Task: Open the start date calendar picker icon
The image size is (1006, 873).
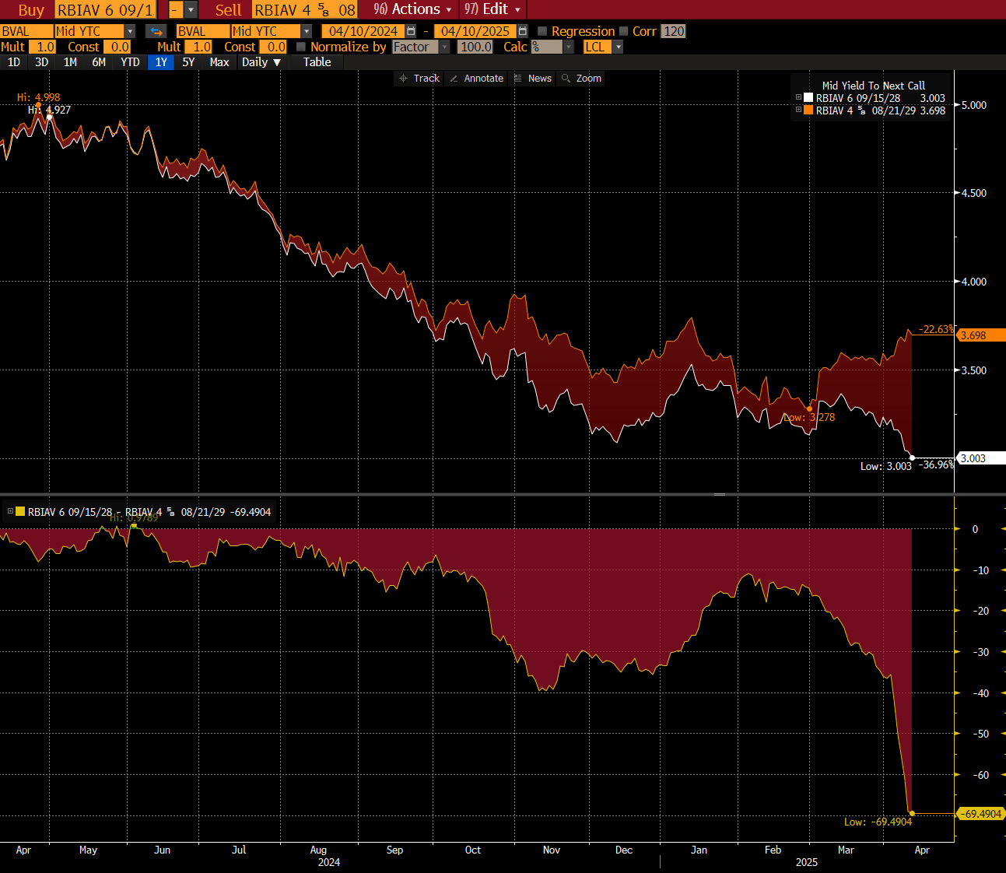Action: [x=411, y=31]
